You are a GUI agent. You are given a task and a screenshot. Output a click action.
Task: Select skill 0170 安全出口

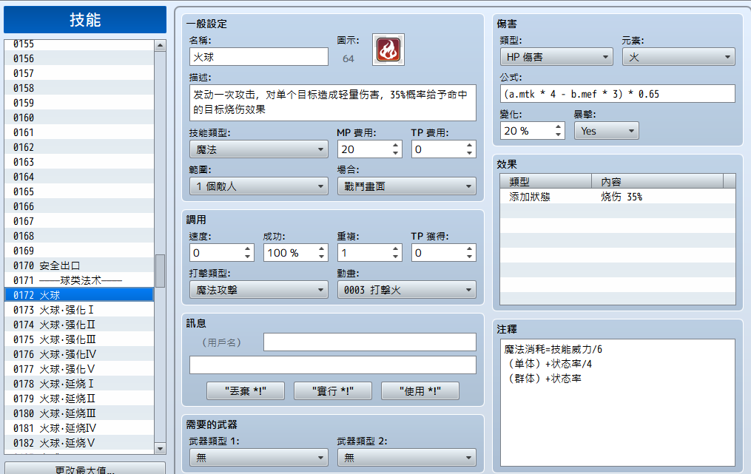click(x=79, y=265)
